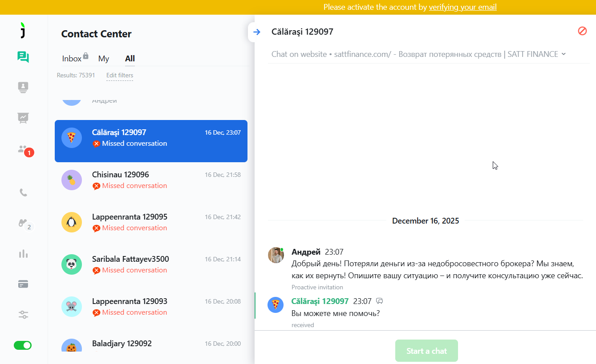596x364 pixels.
Task: Click the Proactive invitation label
Action: pyautogui.click(x=317, y=287)
